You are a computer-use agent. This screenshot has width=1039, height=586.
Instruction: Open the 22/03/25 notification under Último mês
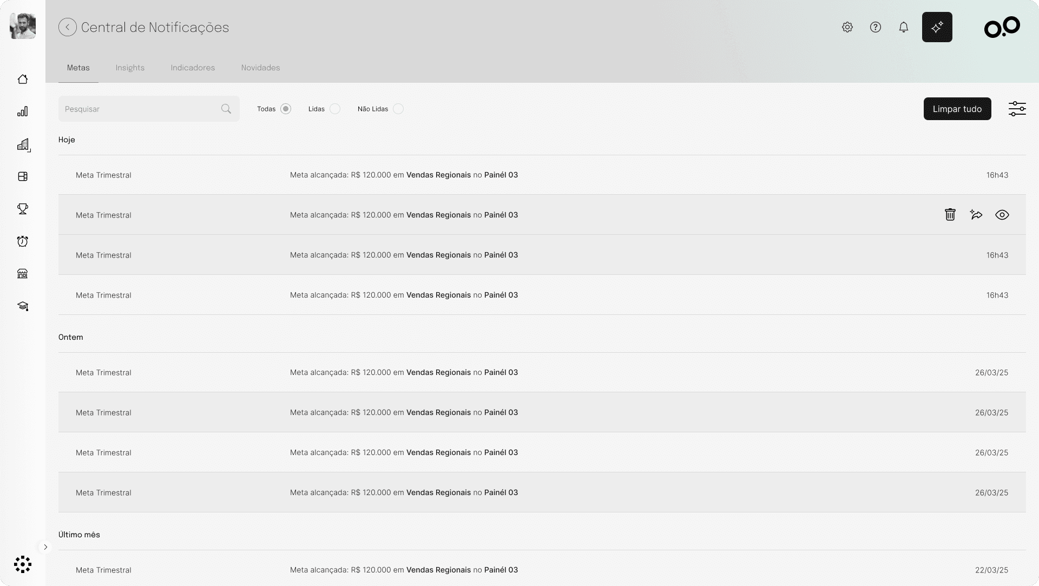542,568
